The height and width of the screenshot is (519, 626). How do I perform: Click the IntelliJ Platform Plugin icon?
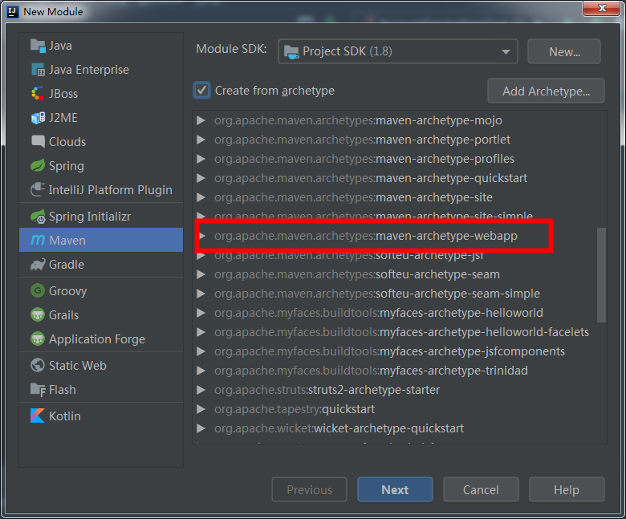click(x=38, y=189)
